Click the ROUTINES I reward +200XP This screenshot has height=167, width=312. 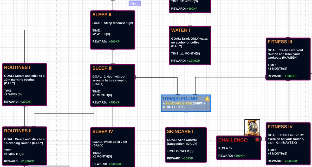(26, 102)
